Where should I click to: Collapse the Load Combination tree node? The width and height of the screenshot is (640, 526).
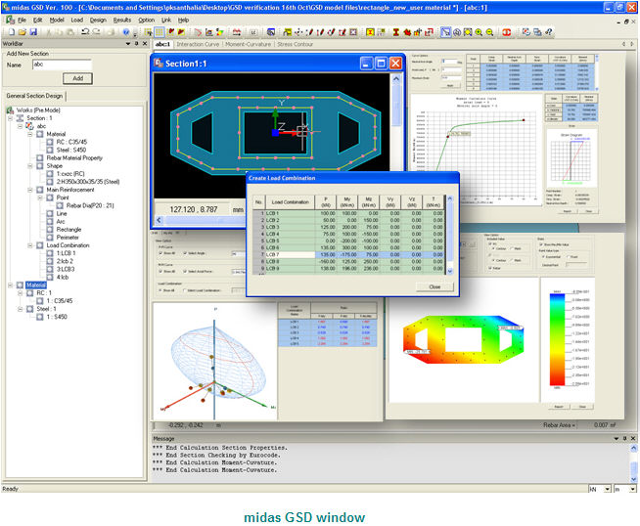pyautogui.click(x=30, y=245)
